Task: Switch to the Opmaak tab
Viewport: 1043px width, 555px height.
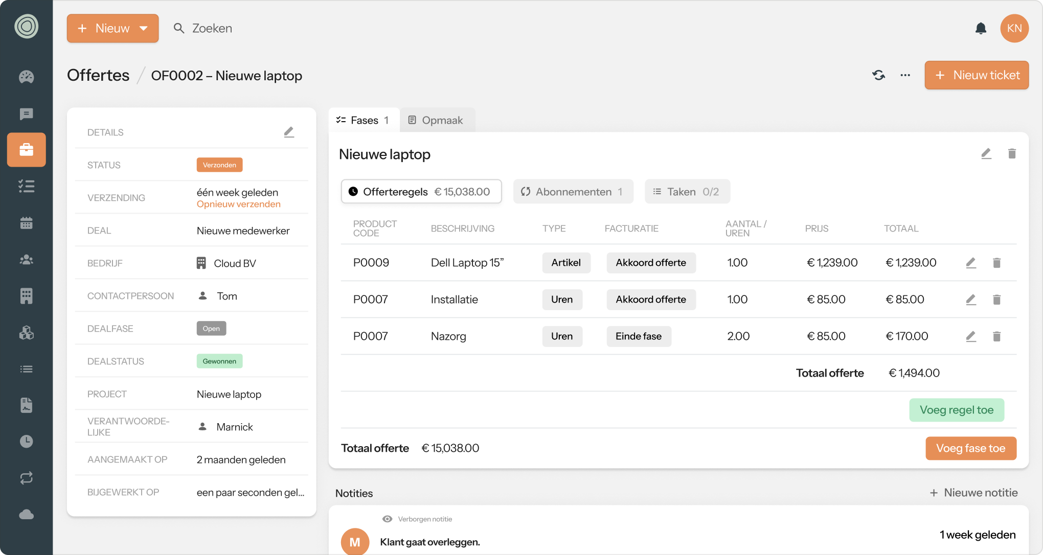Action: [436, 120]
